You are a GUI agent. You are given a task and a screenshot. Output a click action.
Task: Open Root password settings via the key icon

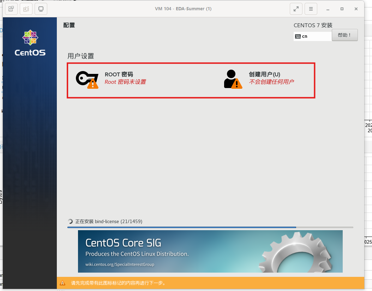tap(87, 78)
